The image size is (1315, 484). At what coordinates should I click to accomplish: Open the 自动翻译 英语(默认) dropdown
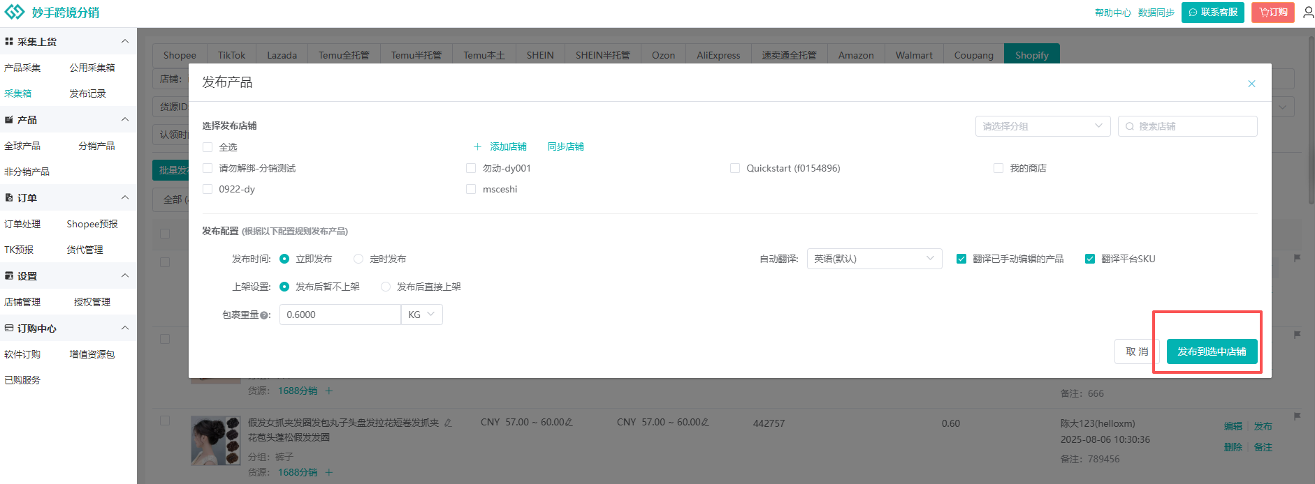874,259
